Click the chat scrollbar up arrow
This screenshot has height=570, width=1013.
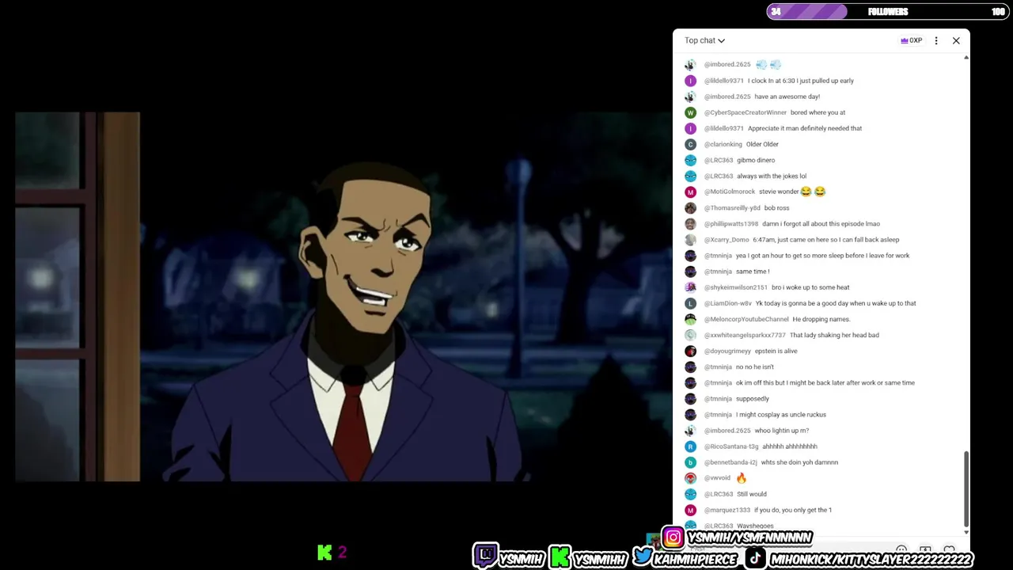click(966, 57)
